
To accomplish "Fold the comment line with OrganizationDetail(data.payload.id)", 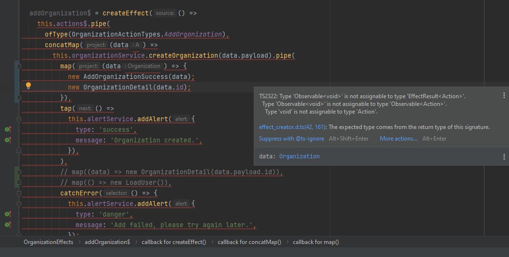I will (x=19, y=172).
